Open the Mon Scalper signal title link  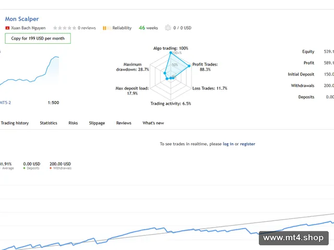[22, 19]
